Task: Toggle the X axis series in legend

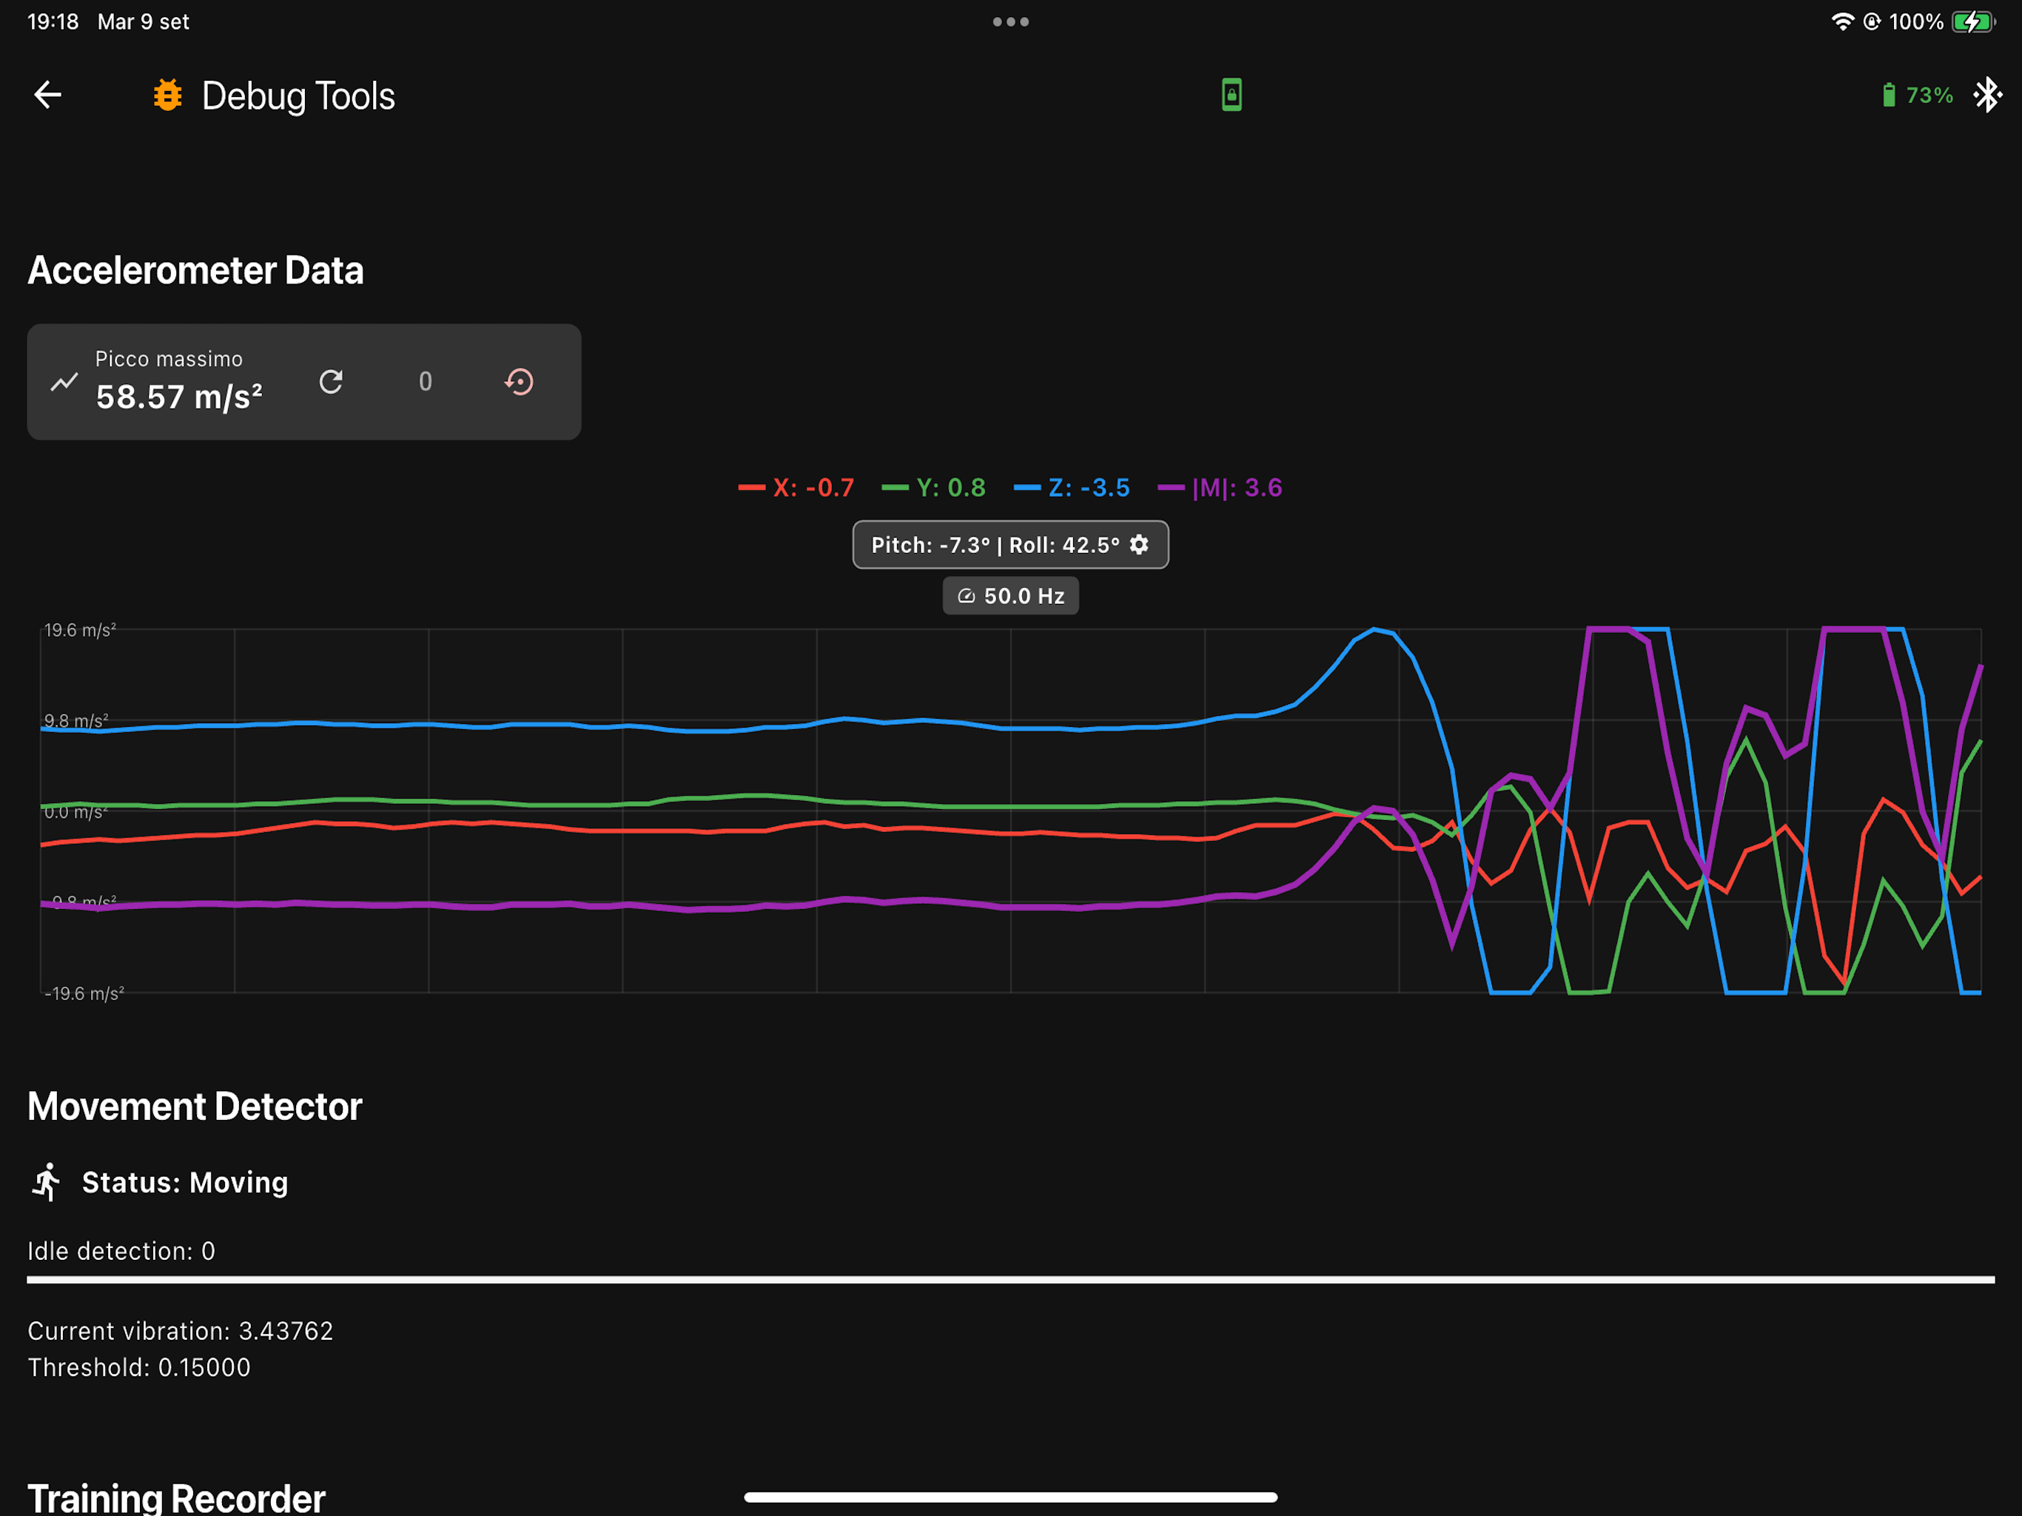Action: [796, 487]
